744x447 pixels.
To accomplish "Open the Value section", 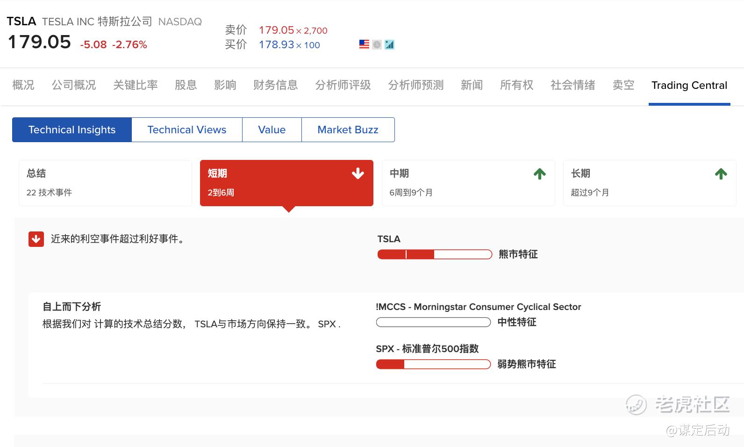I will pos(272,130).
